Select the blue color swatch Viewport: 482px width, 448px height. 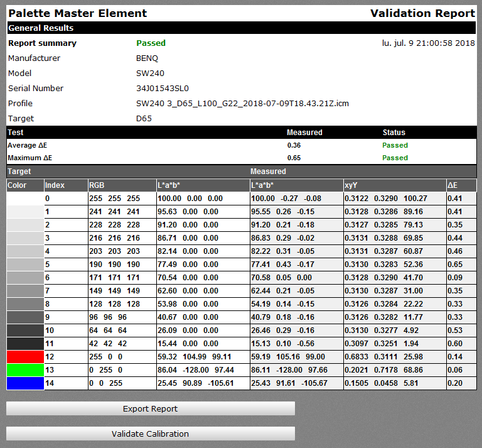[x=25, y=383]
